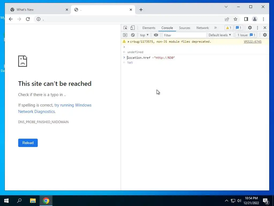Share this page icon
This screenshot has height=206, width=274.
click(x=227, y=19)
